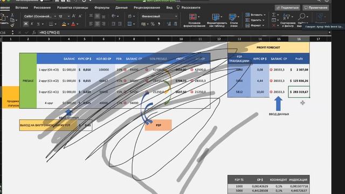
Task: Expand borders dropdown arrow
Action: pyautogui.click(x=56, y=24)
